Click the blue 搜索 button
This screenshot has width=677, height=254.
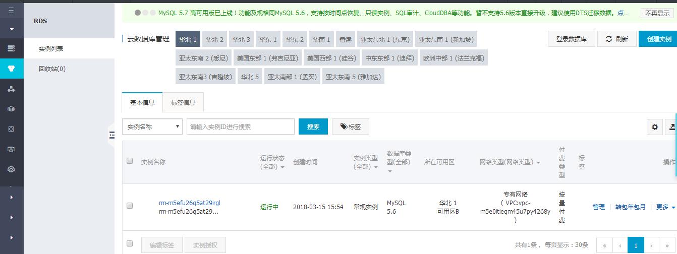tap(313, 126)
